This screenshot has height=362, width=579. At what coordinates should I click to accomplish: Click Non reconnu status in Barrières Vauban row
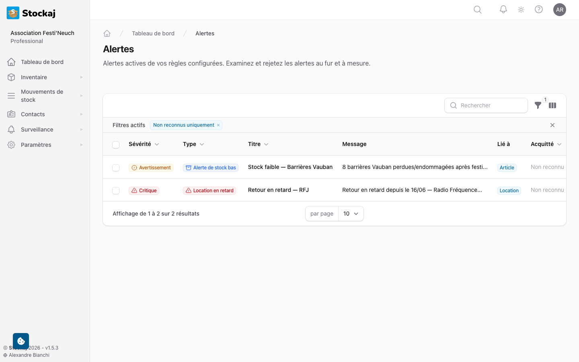pos(547,167)
